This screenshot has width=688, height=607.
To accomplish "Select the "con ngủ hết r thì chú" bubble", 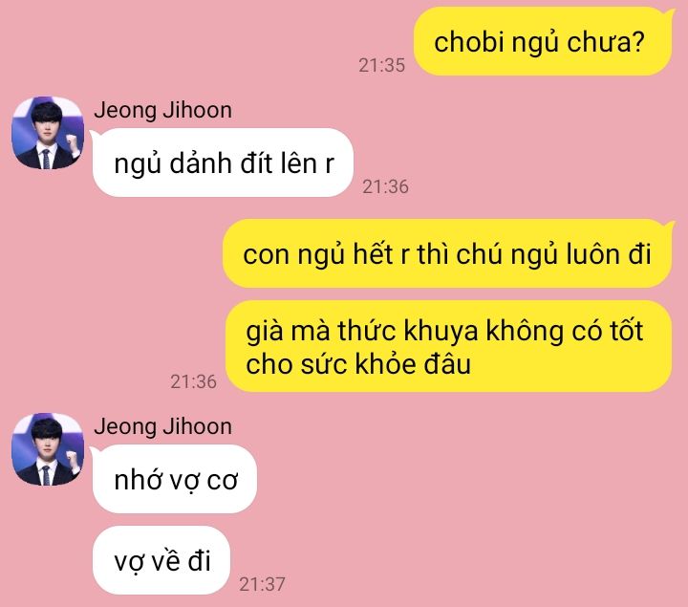I will tap(447, 253).
